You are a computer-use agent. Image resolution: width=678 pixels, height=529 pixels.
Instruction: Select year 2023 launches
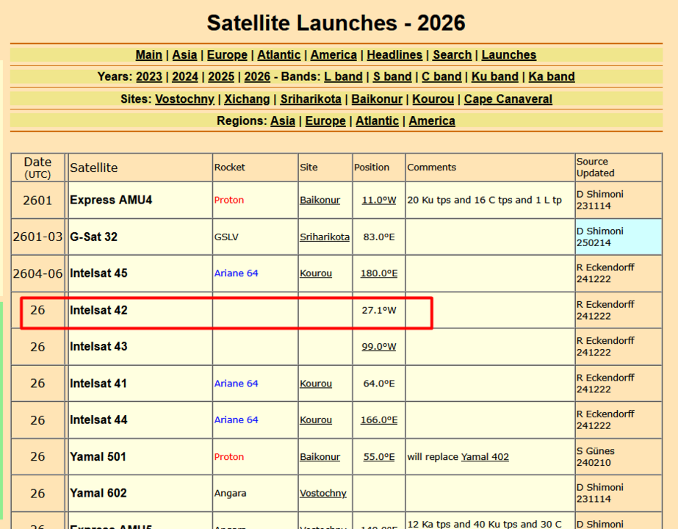tap(149, 76)
